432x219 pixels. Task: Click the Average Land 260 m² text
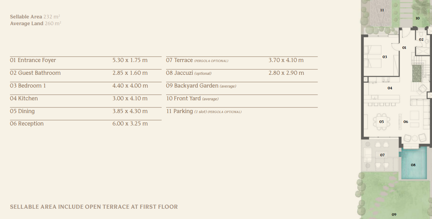(x=36, y=23)
